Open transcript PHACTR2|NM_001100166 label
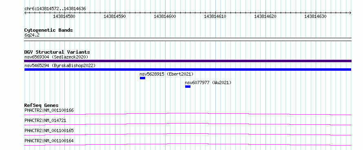This screenshot has height=150, width=363. (x=49, y=110)
